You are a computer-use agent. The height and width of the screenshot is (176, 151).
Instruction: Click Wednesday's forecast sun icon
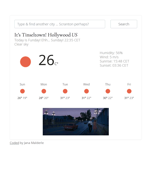87,91
